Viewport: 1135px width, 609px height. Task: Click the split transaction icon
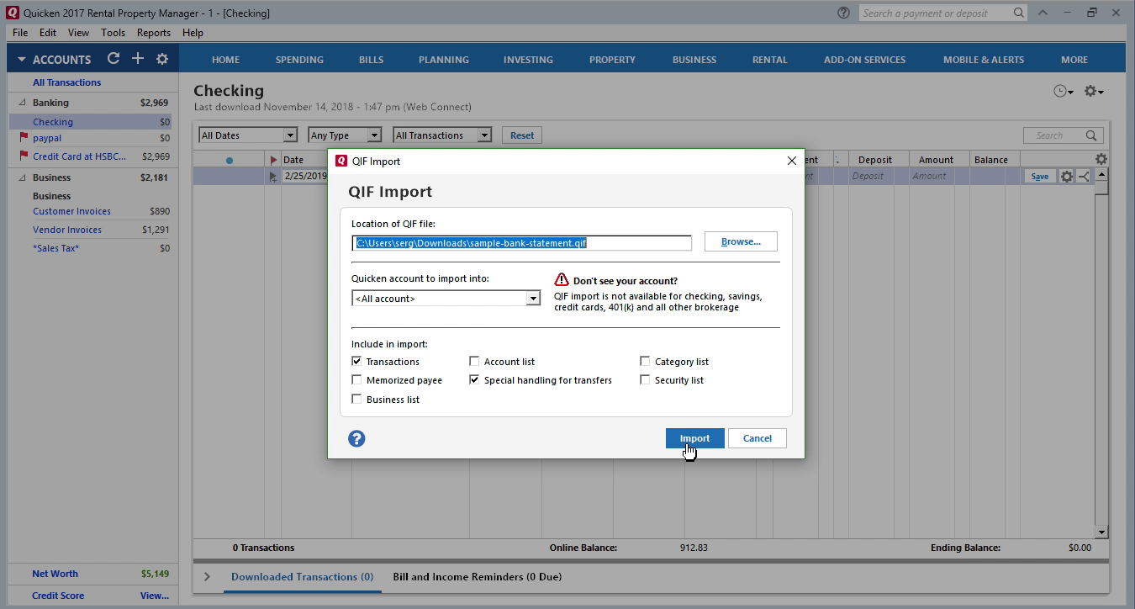point(1083,176)
